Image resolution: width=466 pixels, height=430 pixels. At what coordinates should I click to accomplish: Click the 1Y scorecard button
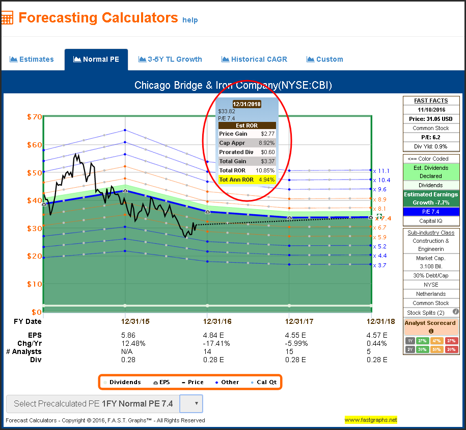click(410, 341)
